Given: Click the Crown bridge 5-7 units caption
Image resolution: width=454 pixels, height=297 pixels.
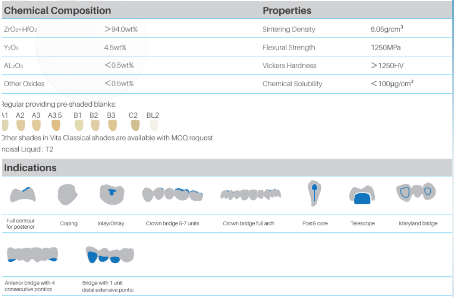Looking at the screenshot, I should pyautogui.click(x=172, y=224).
